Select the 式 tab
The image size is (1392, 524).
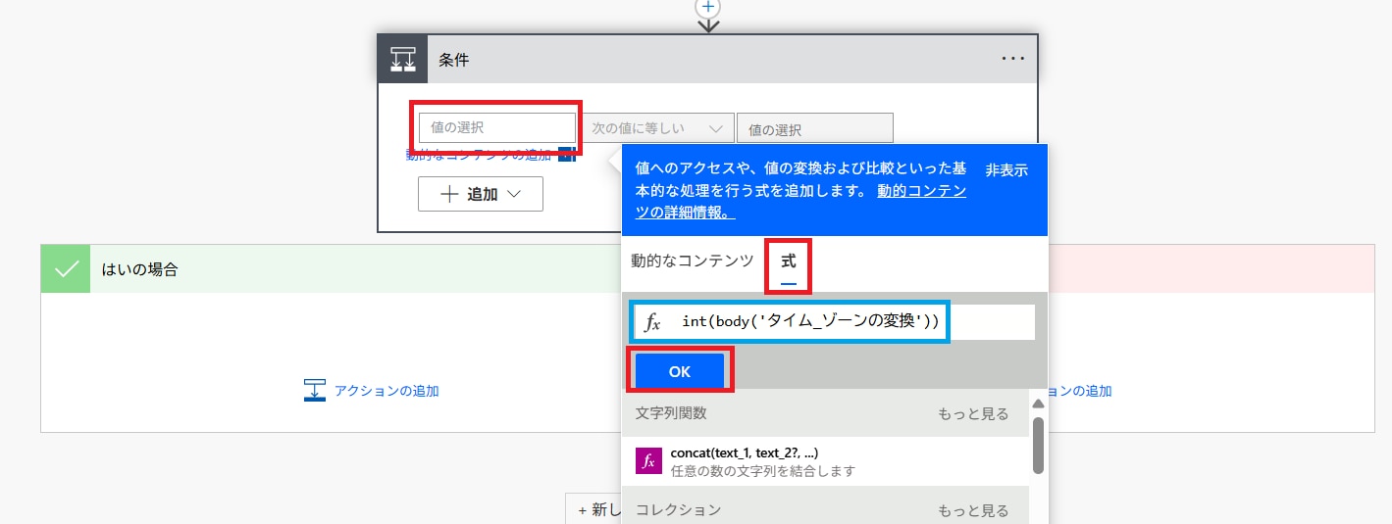[x=788, y=261]
